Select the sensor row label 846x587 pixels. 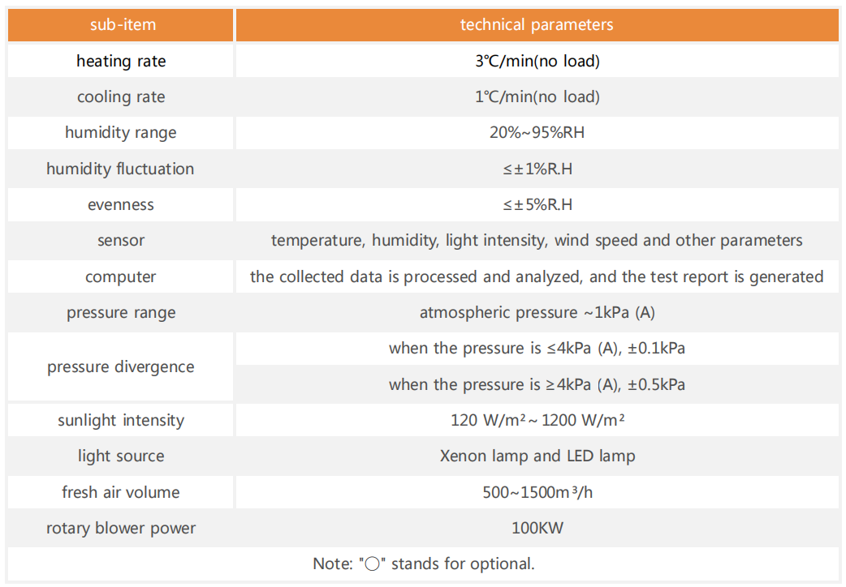pyautogui.click(x=120, y=241)
